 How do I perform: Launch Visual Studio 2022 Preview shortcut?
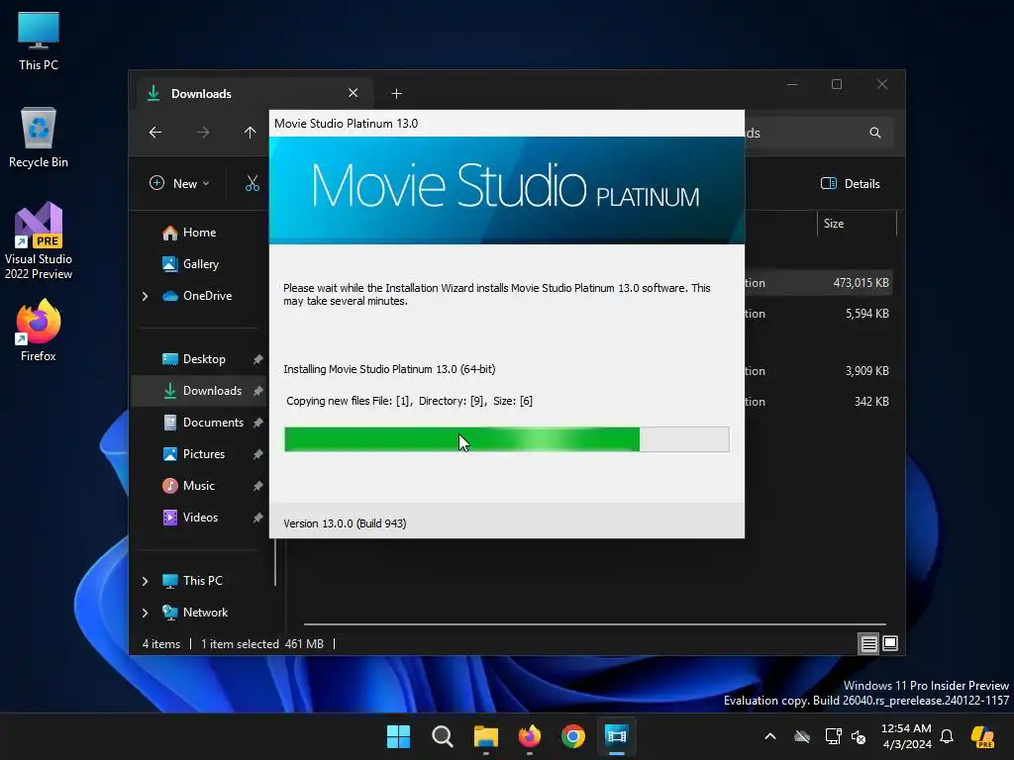[x=39, y=240]
